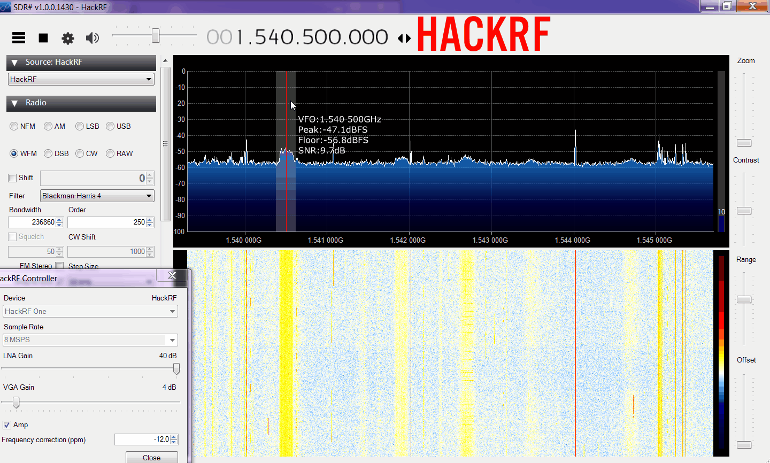Click the VGA Gain slider handle

pos(16,402)
